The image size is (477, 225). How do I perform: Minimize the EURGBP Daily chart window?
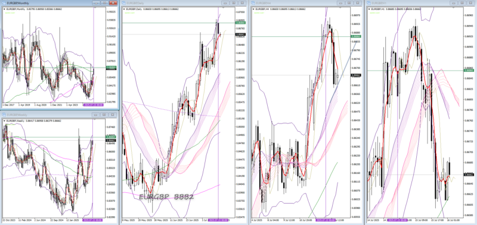(x=225, y=3)
